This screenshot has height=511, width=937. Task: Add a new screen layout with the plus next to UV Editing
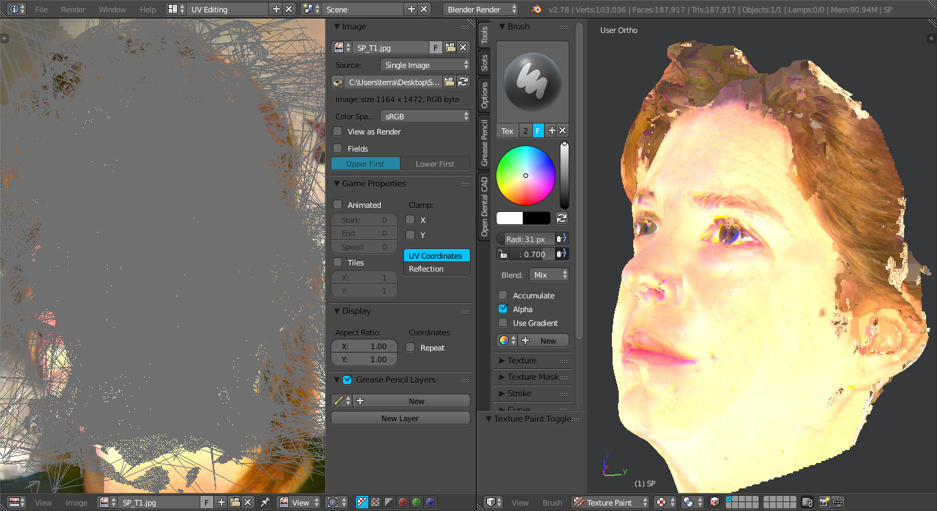(276, 10)
